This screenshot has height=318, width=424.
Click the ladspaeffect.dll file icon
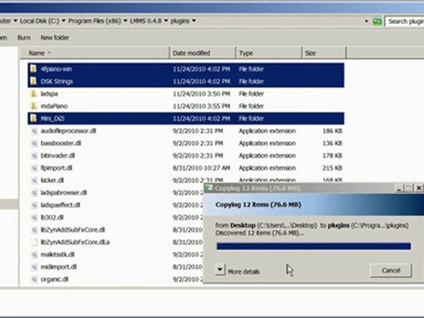pyautogui.click(x=34, y=205)
